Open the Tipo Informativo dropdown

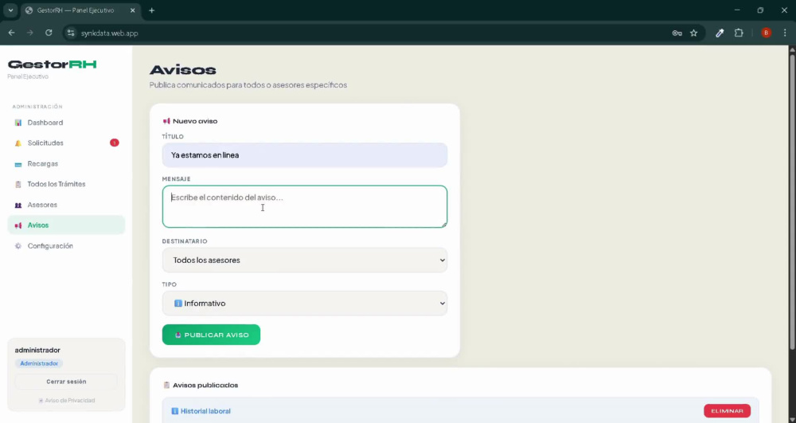305,304
